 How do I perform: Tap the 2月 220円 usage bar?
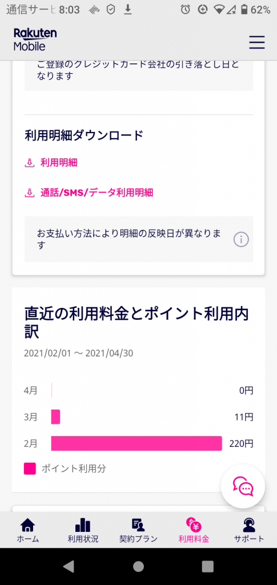(137, 443)
